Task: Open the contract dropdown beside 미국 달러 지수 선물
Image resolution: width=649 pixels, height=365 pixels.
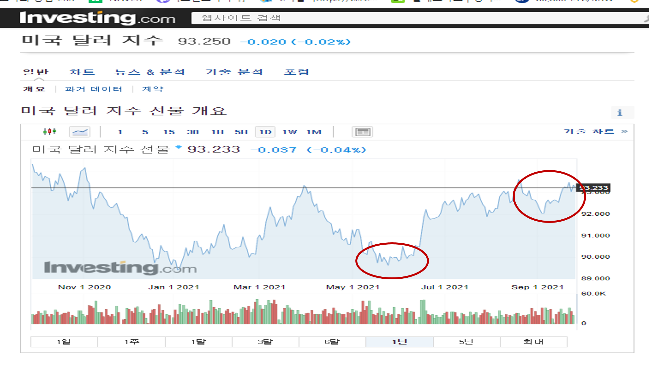Action: click(x=178, y=147)
